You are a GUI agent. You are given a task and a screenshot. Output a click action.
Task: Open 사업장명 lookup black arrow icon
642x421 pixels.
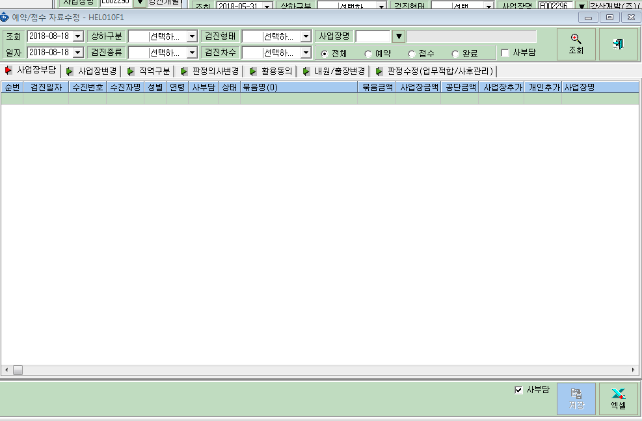398,36
